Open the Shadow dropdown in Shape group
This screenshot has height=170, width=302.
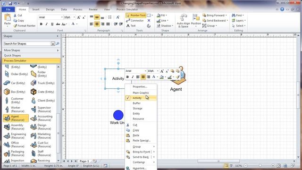pos(165,25)
